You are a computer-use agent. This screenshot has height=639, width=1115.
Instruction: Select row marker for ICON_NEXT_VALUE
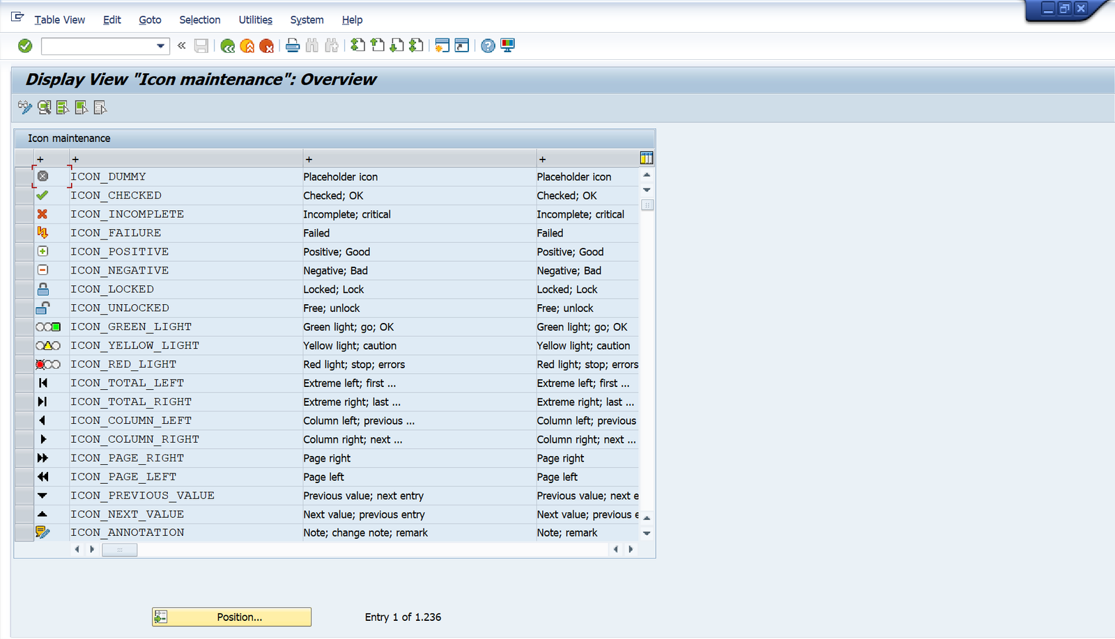coord(24,514)
